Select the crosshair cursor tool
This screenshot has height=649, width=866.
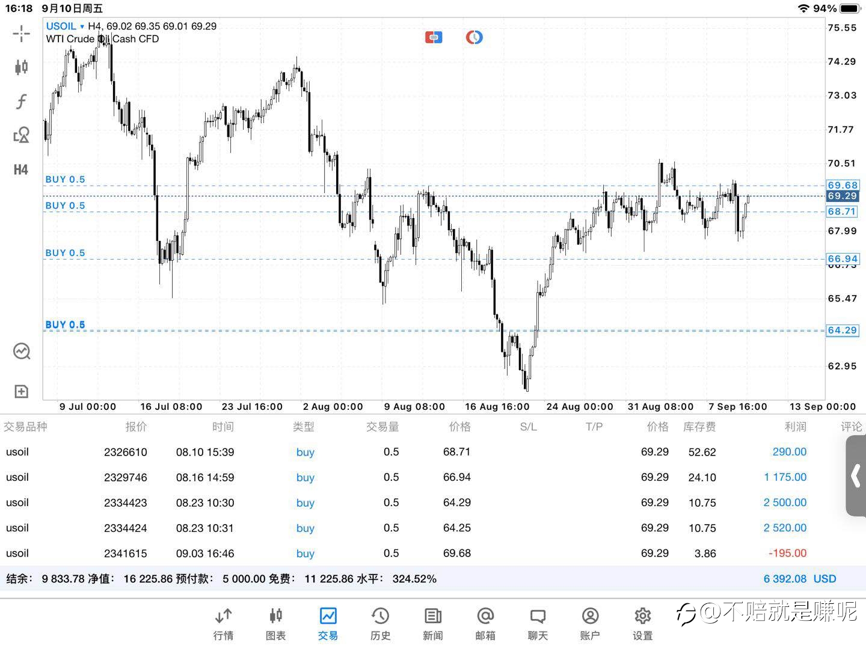21,34
